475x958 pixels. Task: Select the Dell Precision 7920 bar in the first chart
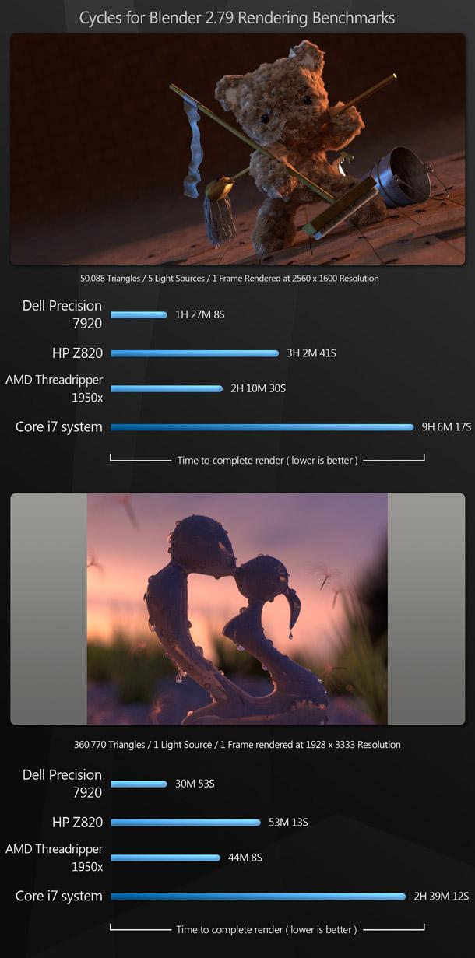(x=139, y=315)
